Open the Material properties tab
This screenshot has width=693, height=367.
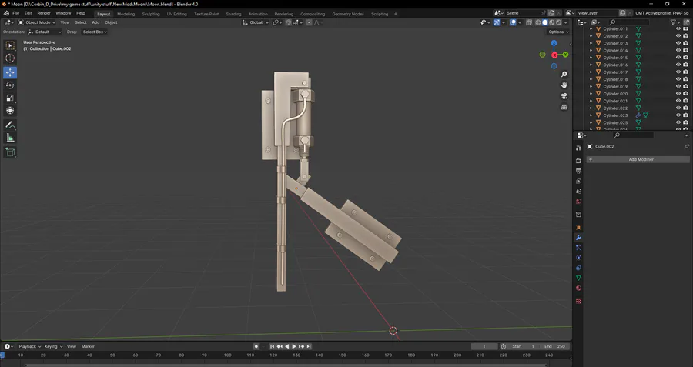tap(578, 289)
